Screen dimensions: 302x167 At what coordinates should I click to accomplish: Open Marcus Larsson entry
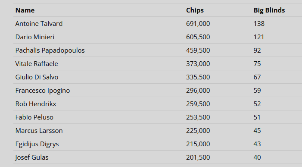pos(39,131)
